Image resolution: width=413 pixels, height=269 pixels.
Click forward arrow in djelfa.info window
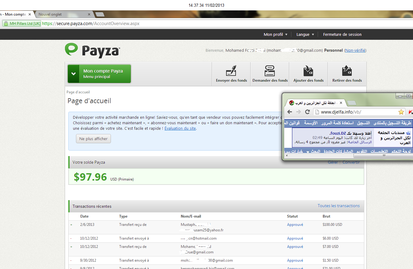tap(298, 112)
